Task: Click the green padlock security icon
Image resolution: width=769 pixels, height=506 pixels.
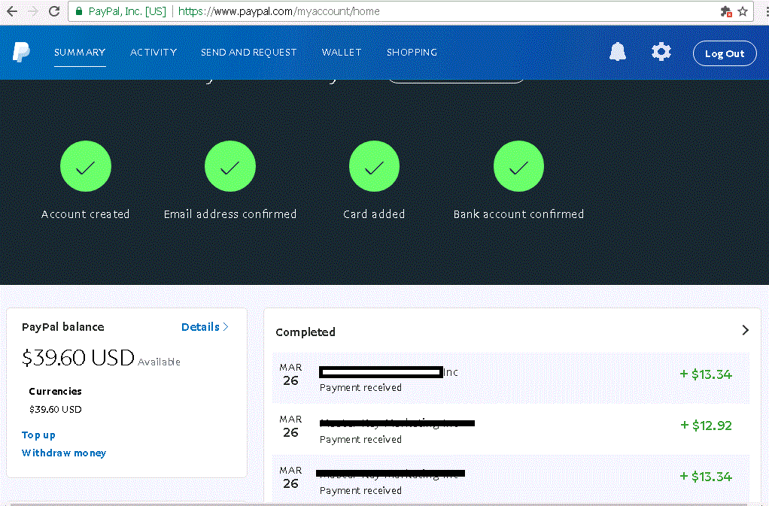Action: [x=79, y=11]
